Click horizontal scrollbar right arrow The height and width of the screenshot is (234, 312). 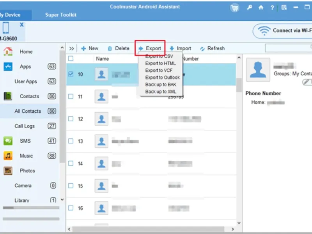232,229
